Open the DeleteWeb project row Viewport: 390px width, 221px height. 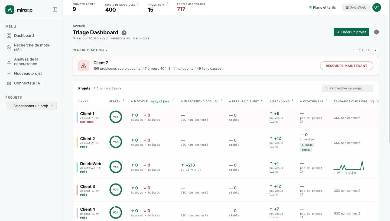226,167
